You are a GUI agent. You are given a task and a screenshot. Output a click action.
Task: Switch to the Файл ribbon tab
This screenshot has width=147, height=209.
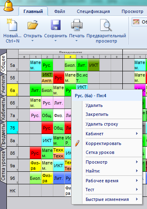coord(60,11)
